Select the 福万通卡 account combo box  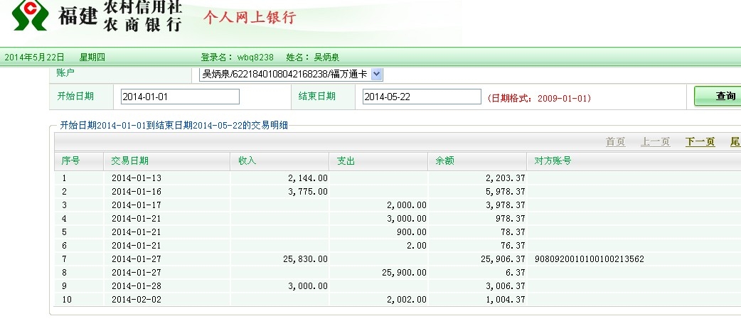(x=291, y=74)
